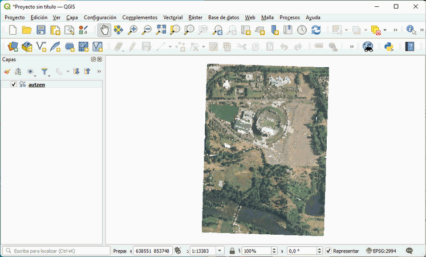Screen dimensions: 426x257
Task: Open the Edición menu
Action: 39,17
